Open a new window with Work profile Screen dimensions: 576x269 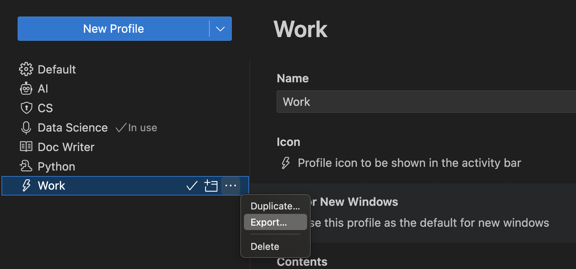pyautogui.click(x=211, y=186)
